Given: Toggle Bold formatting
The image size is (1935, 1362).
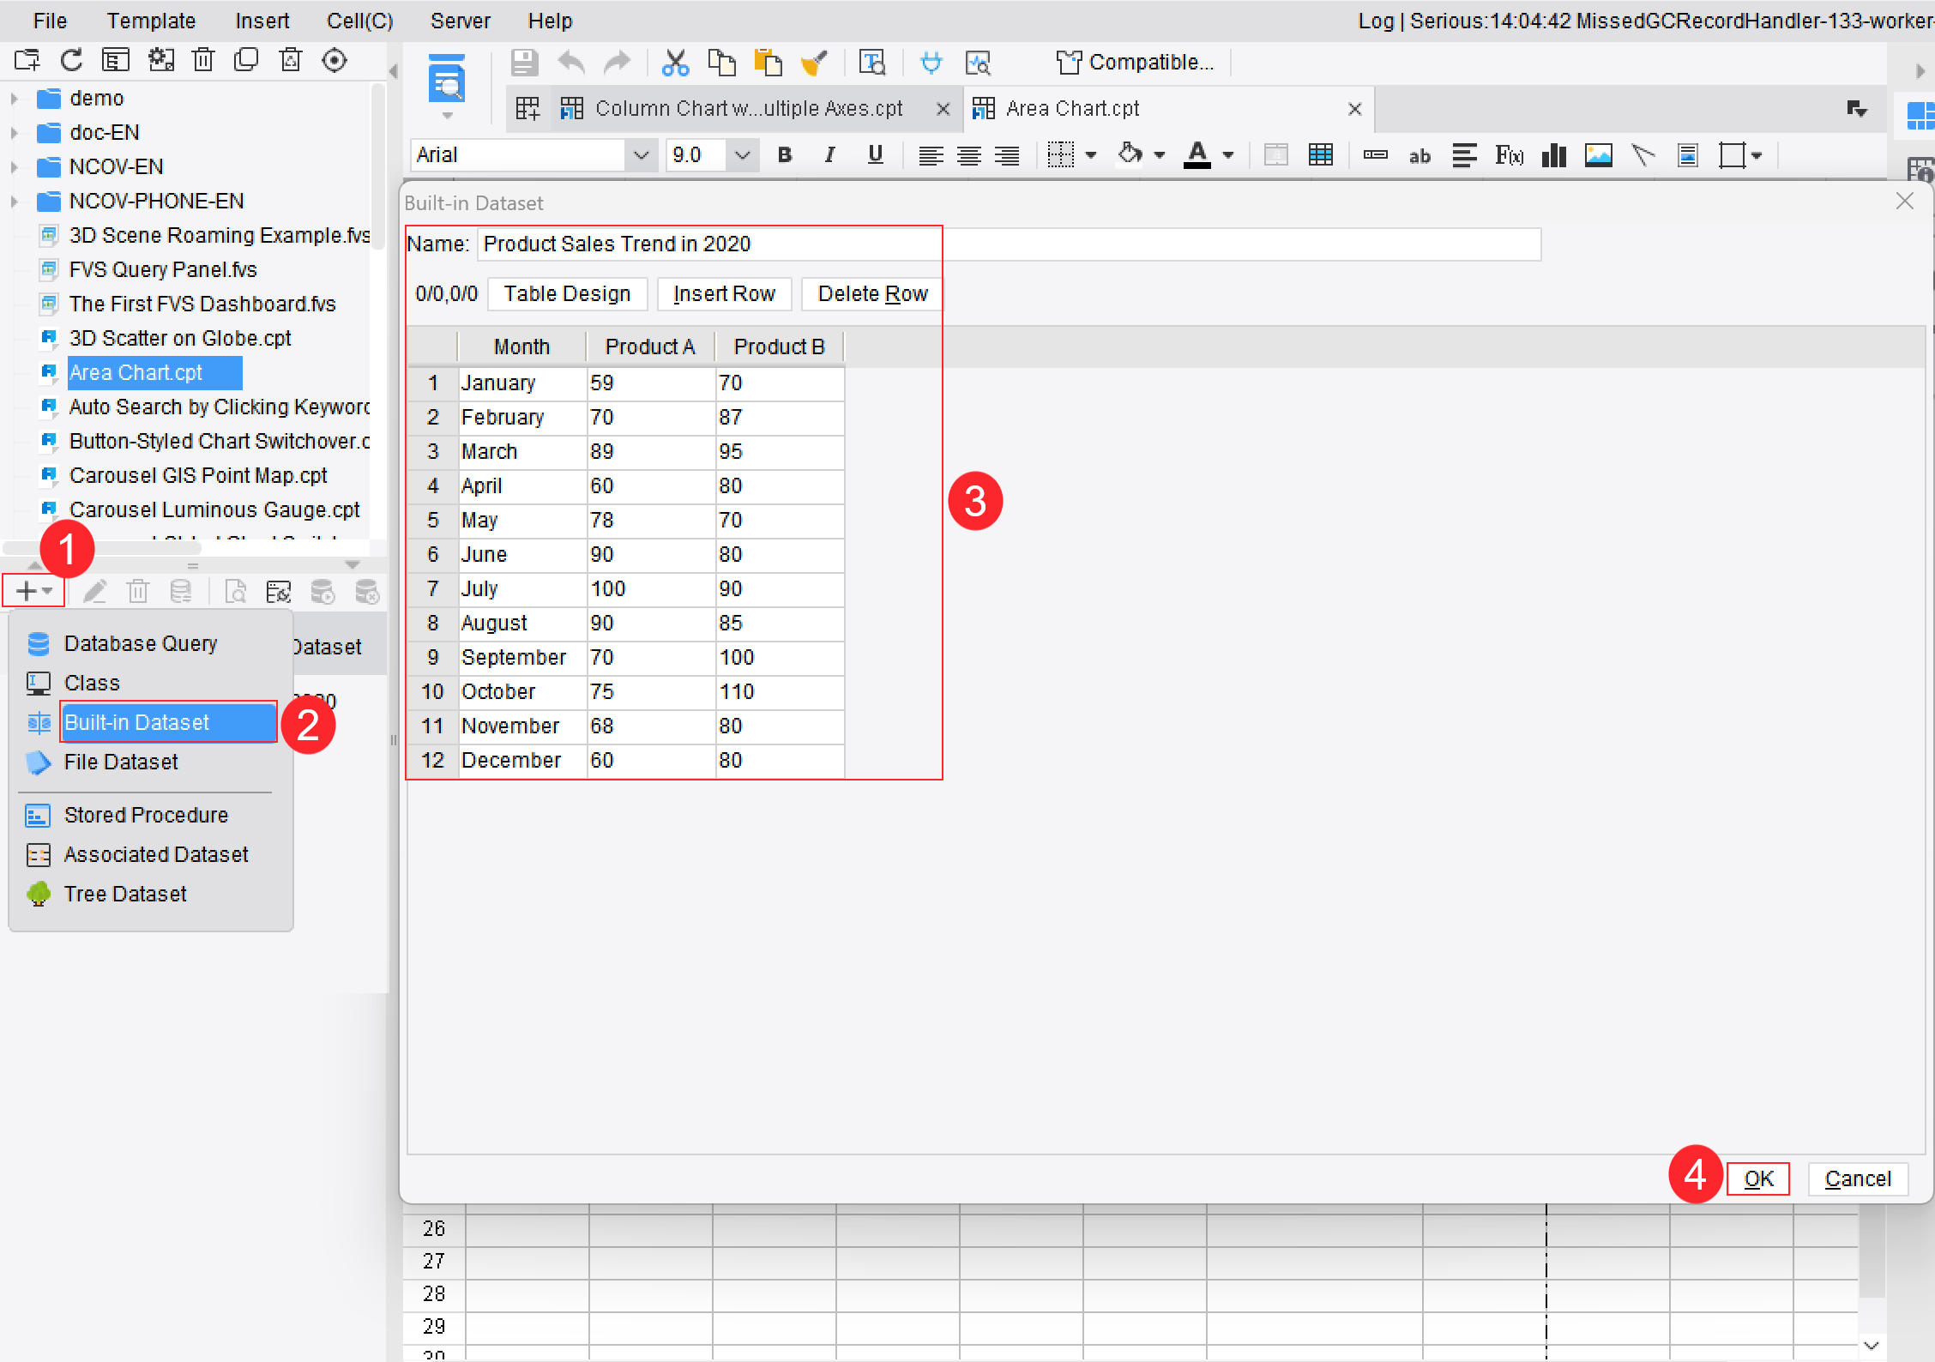Looking at the screenshot, I should pos(784,155).
